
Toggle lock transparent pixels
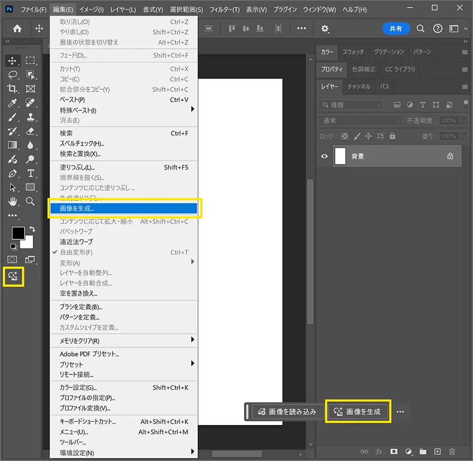tap(345, 136)
